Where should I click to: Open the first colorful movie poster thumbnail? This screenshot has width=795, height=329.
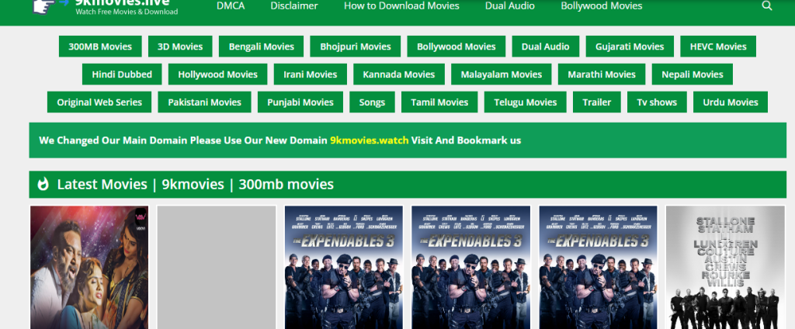pos(89,267)
